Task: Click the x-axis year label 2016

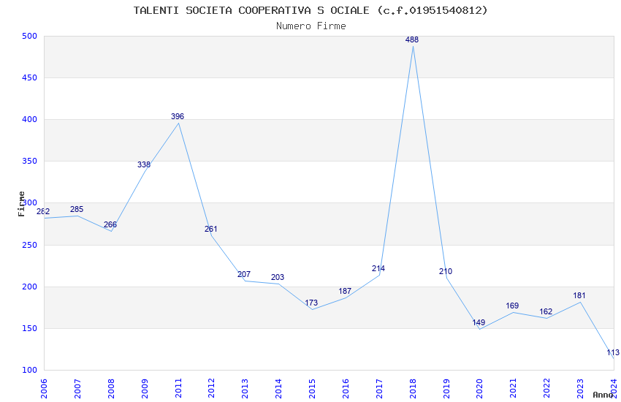Action: (346, 389)
